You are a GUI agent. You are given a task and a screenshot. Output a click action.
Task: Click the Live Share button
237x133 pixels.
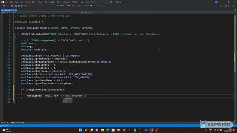(225, 6)
